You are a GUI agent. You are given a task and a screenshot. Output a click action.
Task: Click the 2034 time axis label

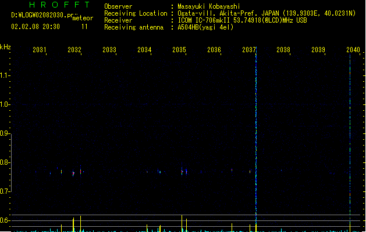tap(144, 50)
